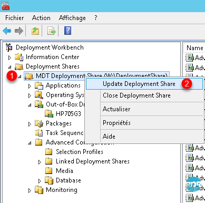Expand the Database node

tap(40, 181)
